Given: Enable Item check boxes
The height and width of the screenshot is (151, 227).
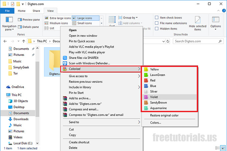Looking at the screenshot, I should coord(157,18).
